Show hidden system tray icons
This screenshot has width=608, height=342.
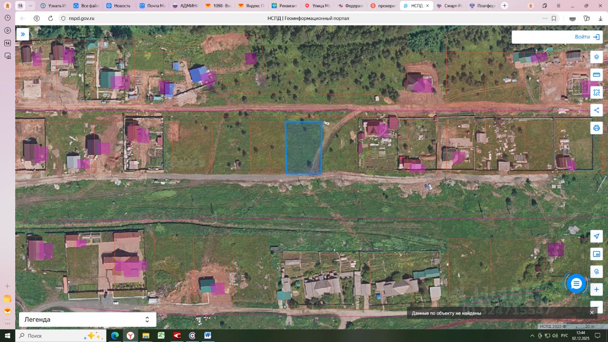coord(532,336)
